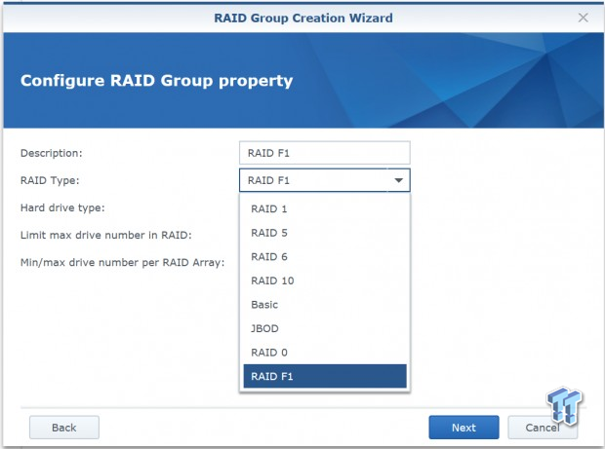Go to the Next step
This screenshot has width=605, height=449.
tap(464, 428)
